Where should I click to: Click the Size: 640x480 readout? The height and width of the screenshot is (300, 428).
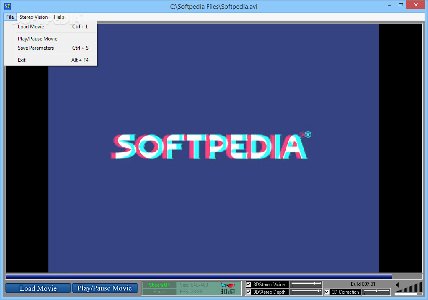194,285
